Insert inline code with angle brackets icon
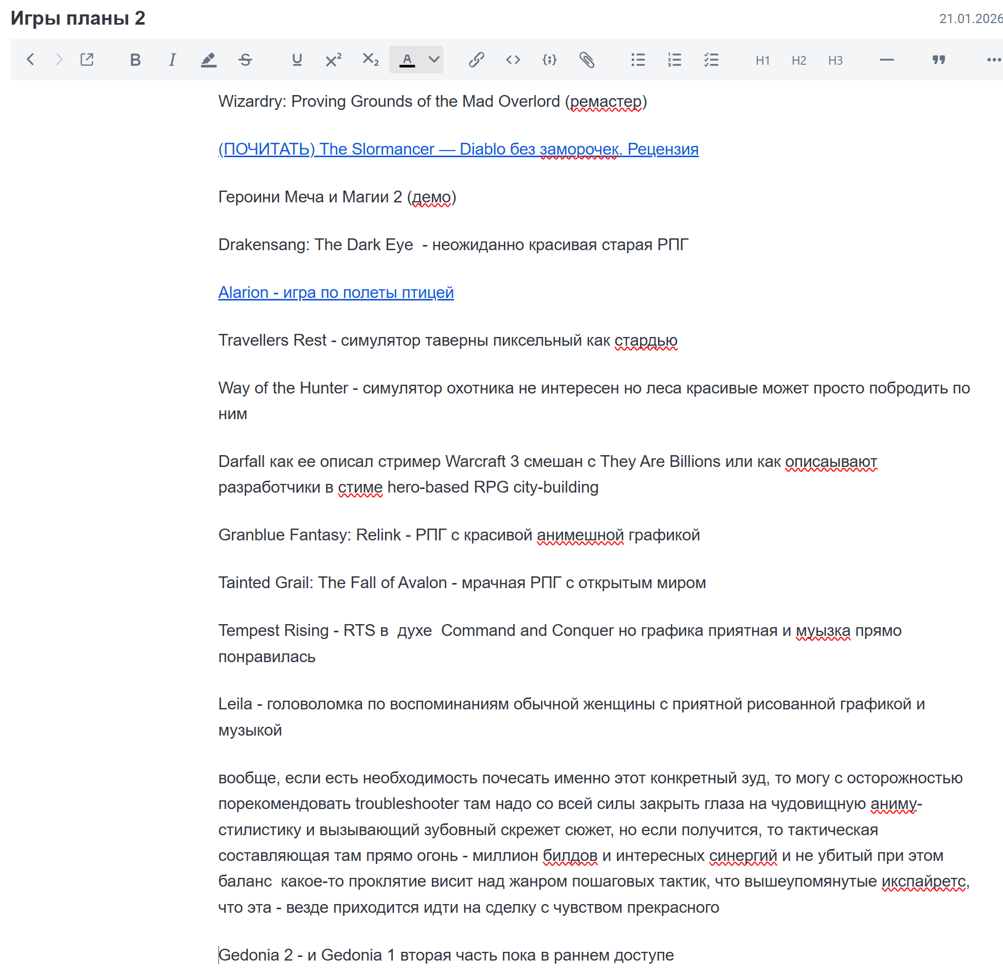 click(x=513, y=60)
